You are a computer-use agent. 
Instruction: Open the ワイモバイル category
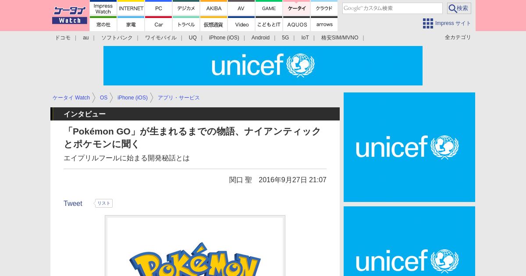[161, 38]
